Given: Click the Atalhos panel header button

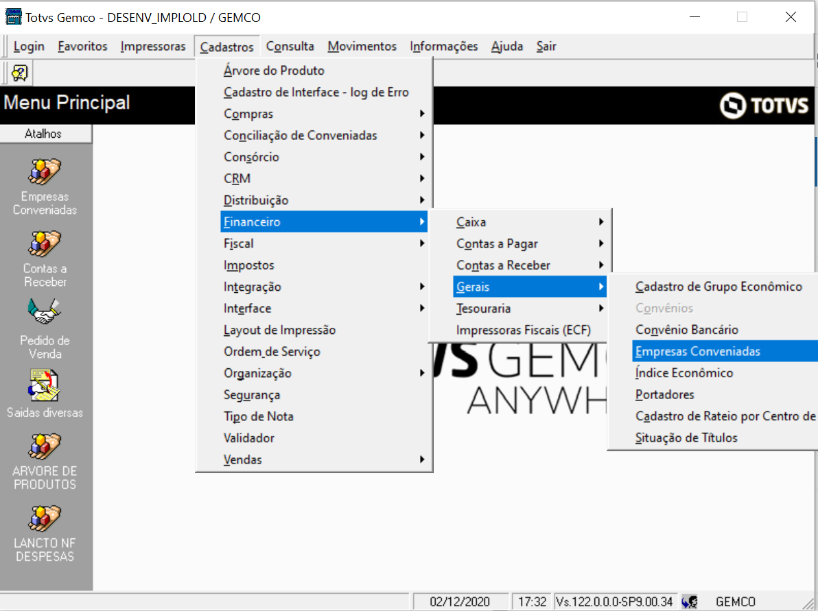Looking at the screenshot, I should [46, 134].
